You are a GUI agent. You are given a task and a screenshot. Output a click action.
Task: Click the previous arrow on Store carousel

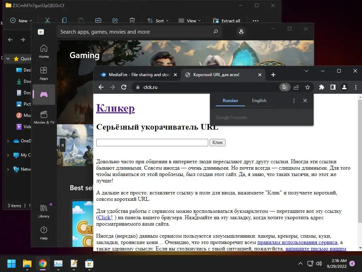click(62, 145)
